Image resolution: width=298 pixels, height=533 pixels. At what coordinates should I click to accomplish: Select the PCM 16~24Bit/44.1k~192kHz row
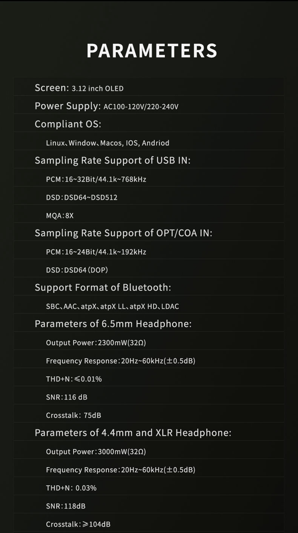coord(96,252)
